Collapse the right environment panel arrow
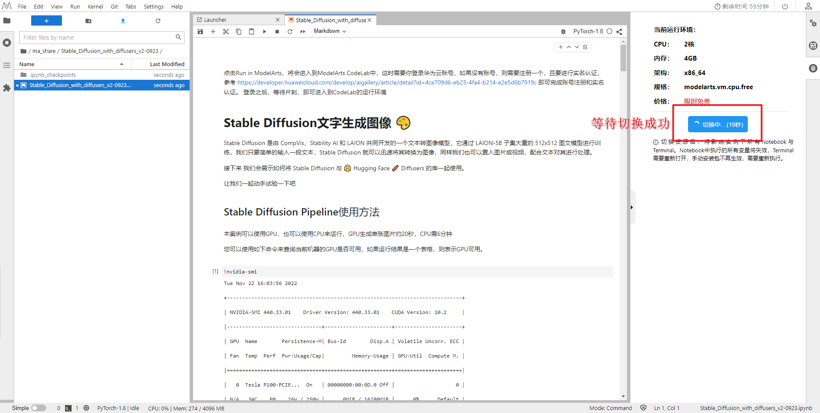The image size is (820, 413). (632, 207)
